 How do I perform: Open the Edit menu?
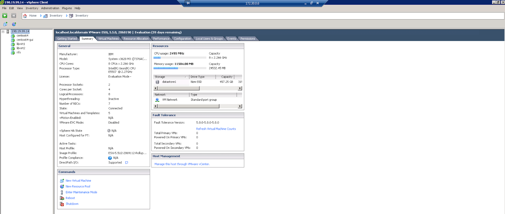coord(12,8)
